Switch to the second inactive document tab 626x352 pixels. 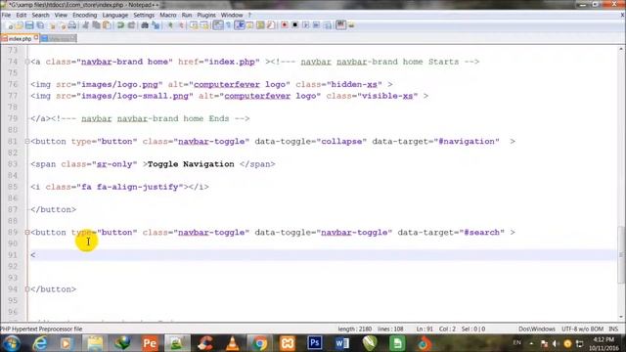pyautogui.click(x=59, y=39)
